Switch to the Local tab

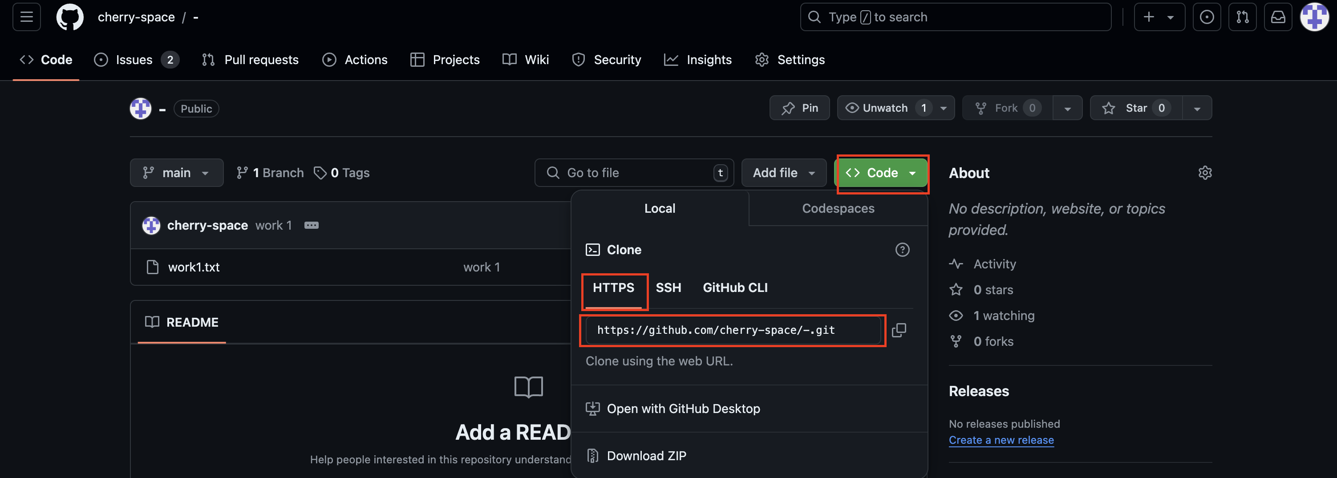click(x=660, y=208)
